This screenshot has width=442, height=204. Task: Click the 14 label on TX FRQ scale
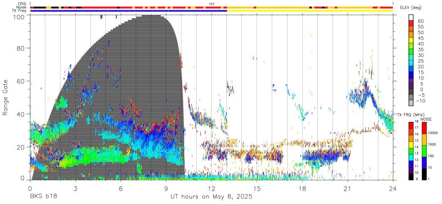417,147
